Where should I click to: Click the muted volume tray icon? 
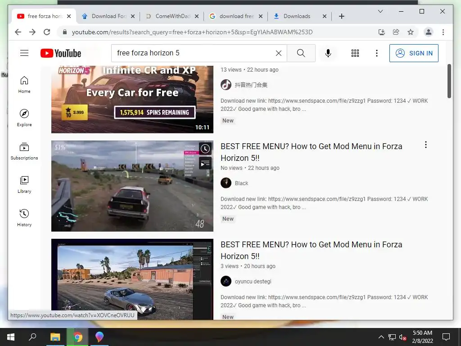(x=403, y=337)
